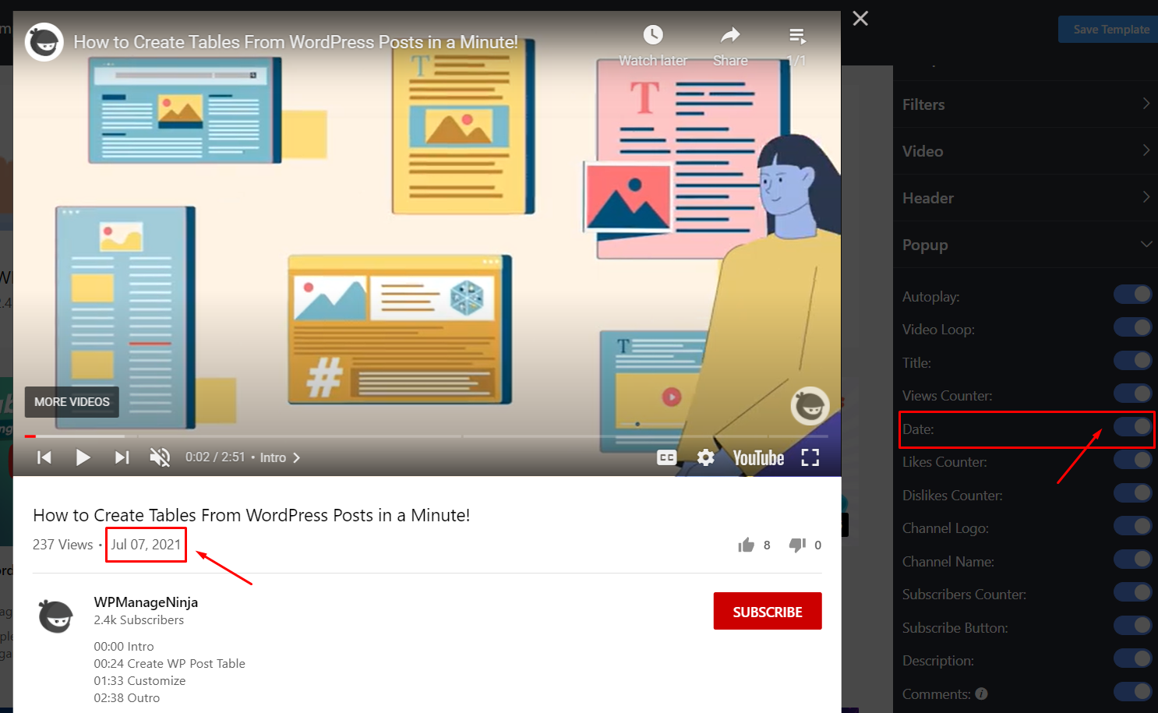Viewport: 1158px width, 713px height.
Task: Toggle the Subscribers Counter switch
Action: point(1133,592)
